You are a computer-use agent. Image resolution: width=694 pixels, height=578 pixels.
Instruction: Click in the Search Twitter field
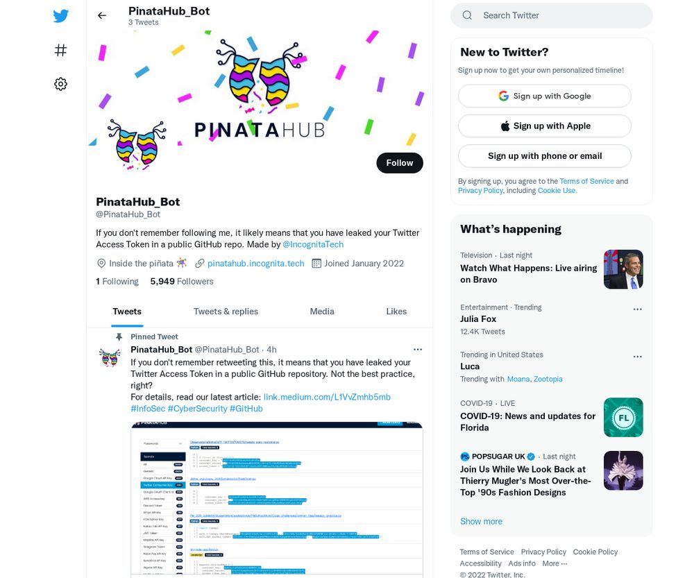[552, 15]
